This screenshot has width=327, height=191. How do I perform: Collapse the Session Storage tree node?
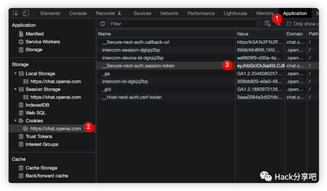click(x=15, y=89)
